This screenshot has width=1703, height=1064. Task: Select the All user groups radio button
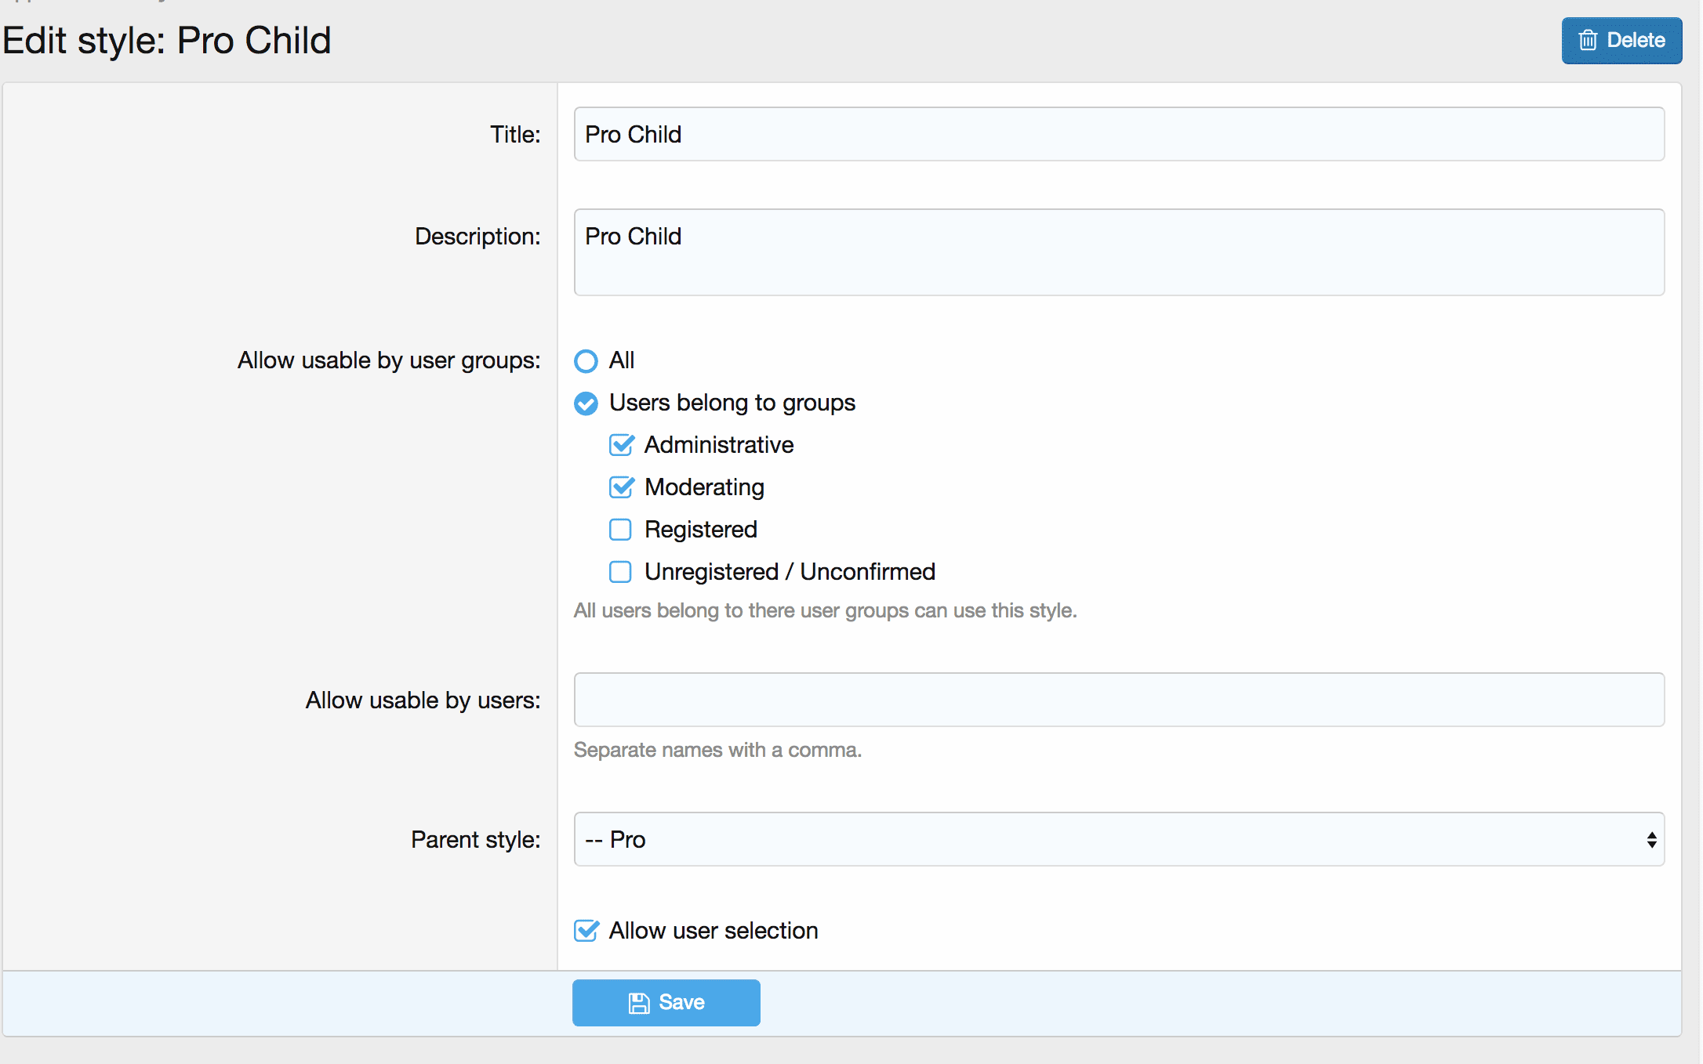click(586, 361)
